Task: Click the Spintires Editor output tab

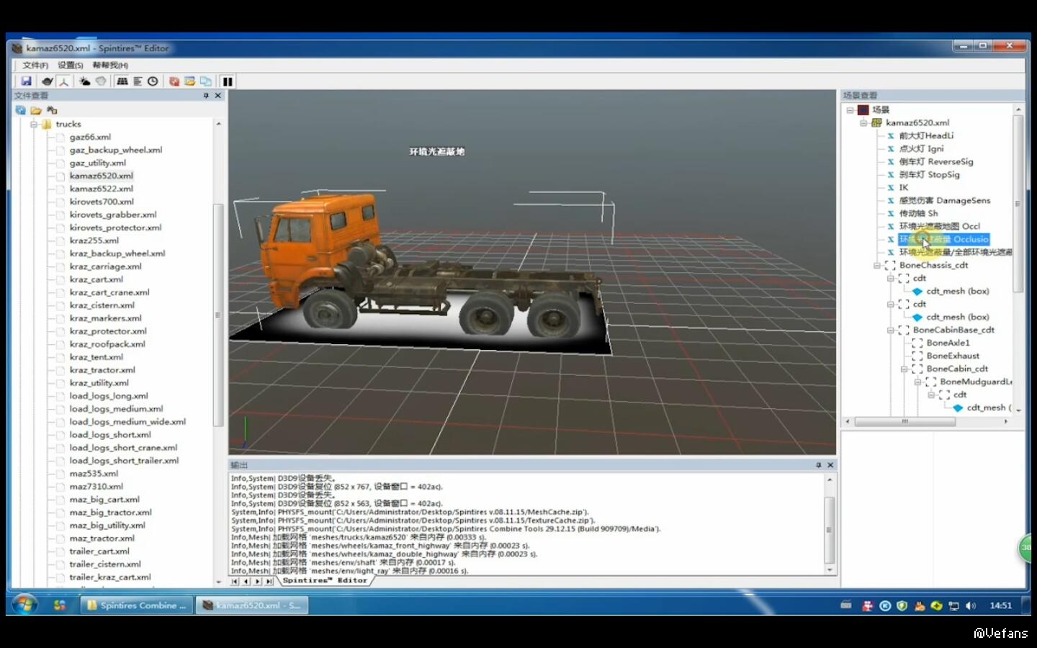Action: coord(324,580)
